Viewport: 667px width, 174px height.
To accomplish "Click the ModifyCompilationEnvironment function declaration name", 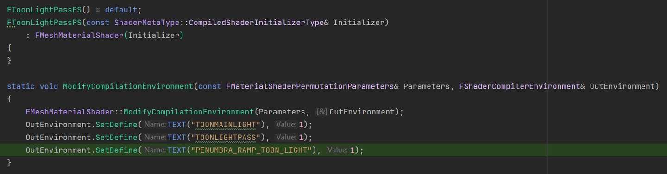I will pyautogui.click(x=128, y=86).
